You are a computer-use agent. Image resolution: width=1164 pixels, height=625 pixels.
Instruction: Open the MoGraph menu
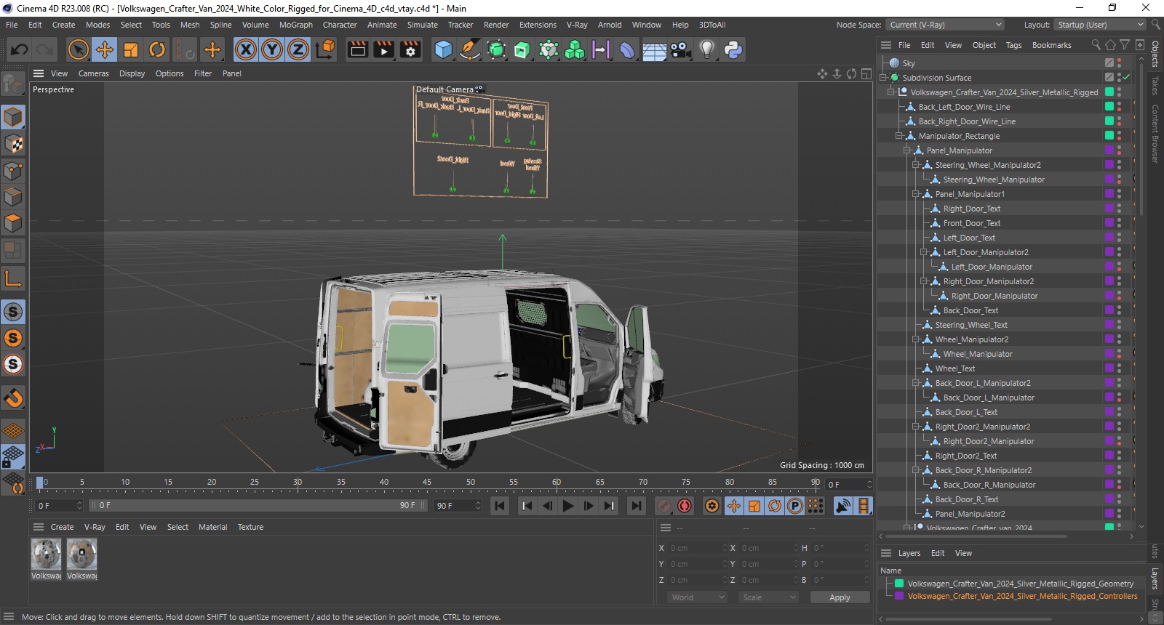pos(296,25)
